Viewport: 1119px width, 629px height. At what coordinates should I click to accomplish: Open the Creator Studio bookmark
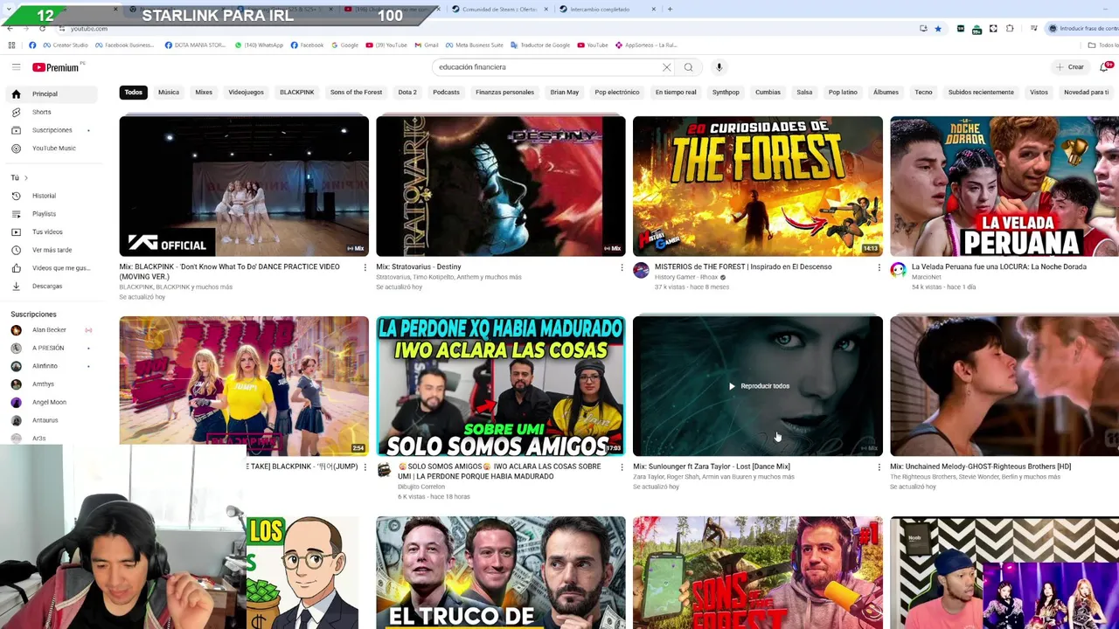(66, 45)
